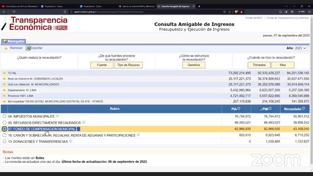Click the info icon beside the PIM header
Viewport: 313px width, 176px height.
[x=270, y=109]
